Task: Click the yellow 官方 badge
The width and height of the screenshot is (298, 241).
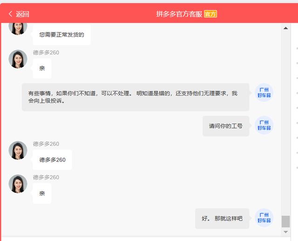Action: [210, 14]
